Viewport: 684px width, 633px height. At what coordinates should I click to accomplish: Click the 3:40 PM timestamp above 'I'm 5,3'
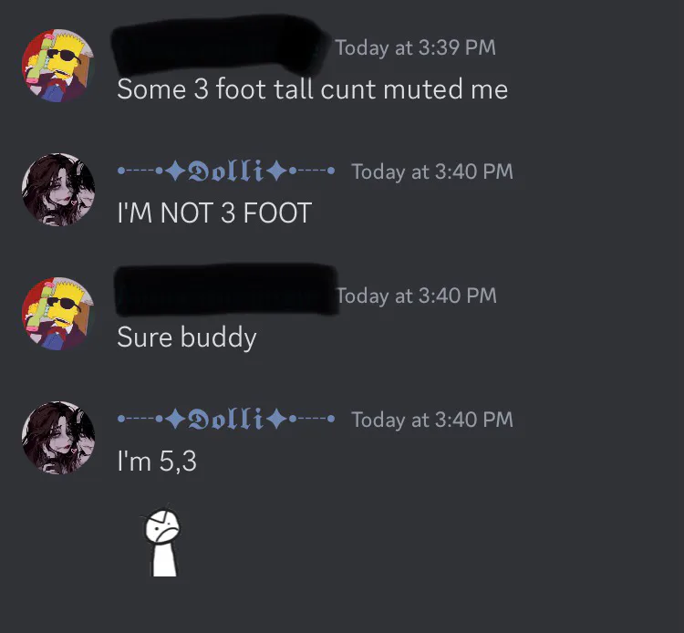432,420
